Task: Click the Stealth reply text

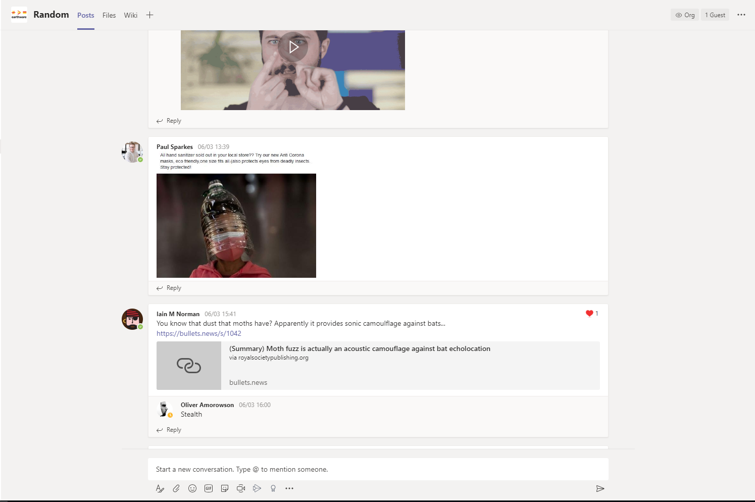Action: click(191, 414)
